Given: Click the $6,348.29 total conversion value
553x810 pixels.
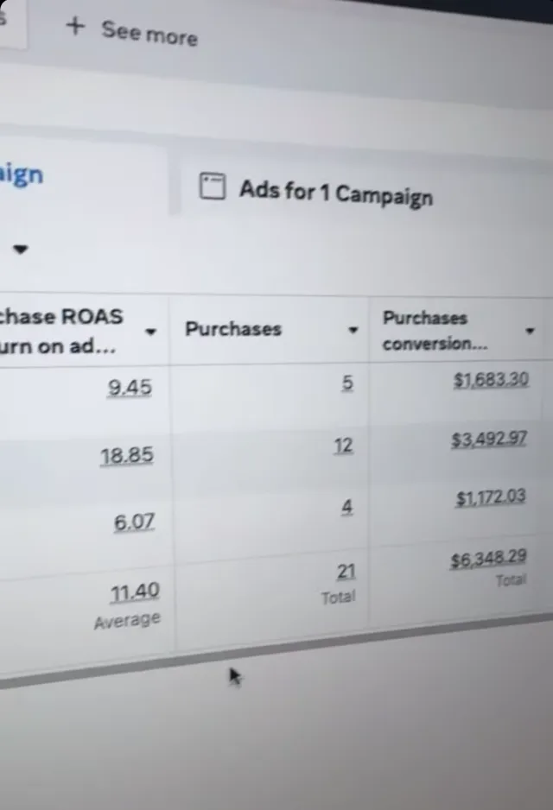Looking at the screenshot, I should click(488, 559).
